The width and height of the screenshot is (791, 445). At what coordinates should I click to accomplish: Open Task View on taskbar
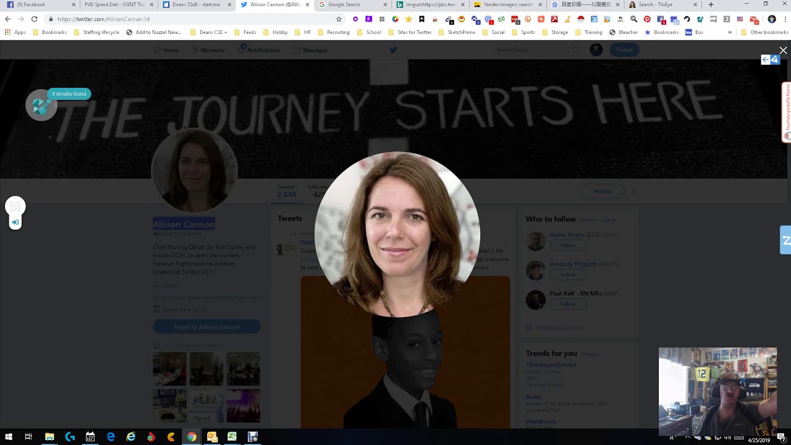[x=28, y=437]
